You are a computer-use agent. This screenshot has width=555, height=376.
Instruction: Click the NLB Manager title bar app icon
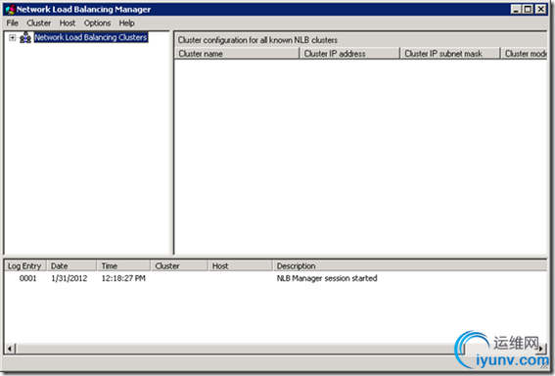[x=10, y=10]
